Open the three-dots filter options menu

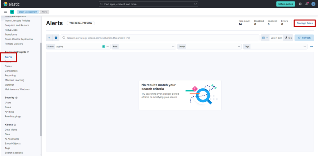coord(311,47)
